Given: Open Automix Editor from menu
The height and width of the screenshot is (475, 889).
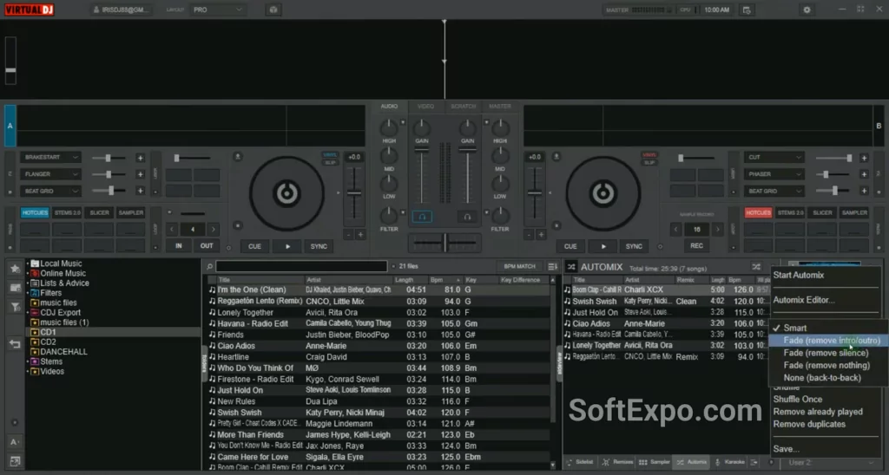Looking at the screenshot, I should pos(804,300).
